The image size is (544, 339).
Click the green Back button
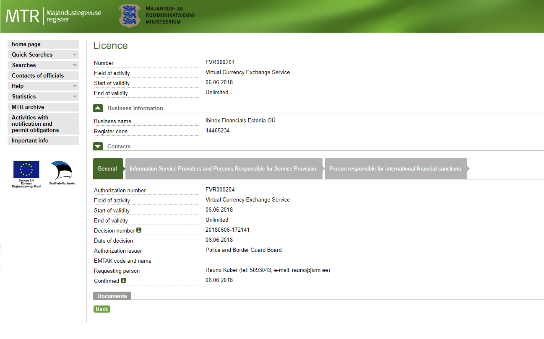[x=102, y=309]
